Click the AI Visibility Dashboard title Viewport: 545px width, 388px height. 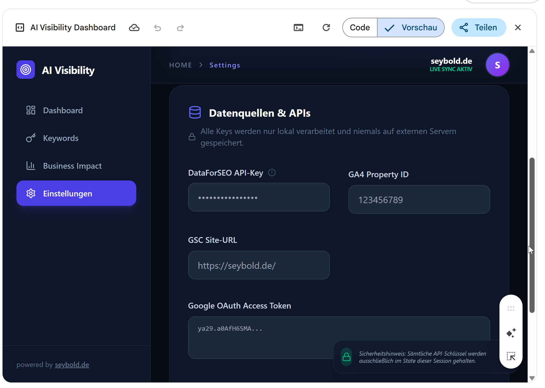point(73,28)
